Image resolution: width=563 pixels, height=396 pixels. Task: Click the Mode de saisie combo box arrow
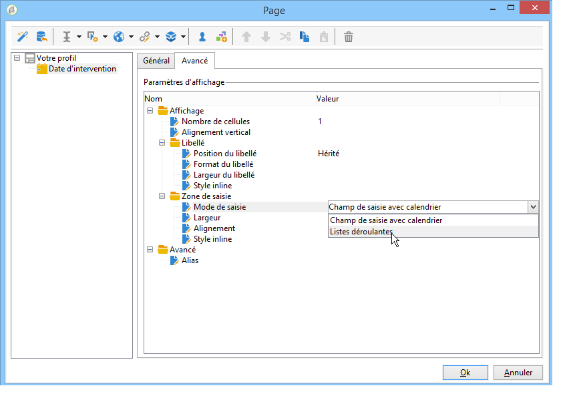(533, 207)
